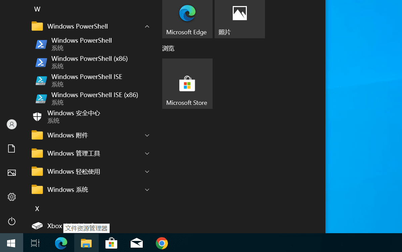Image resolution: width=402 pixels, height=252 pixels.
Task: Open the Documents shortcut in the sidebar
Action: [11, 149]
